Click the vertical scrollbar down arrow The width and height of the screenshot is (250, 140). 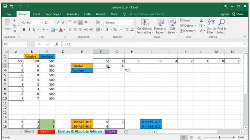click(246, 127)
